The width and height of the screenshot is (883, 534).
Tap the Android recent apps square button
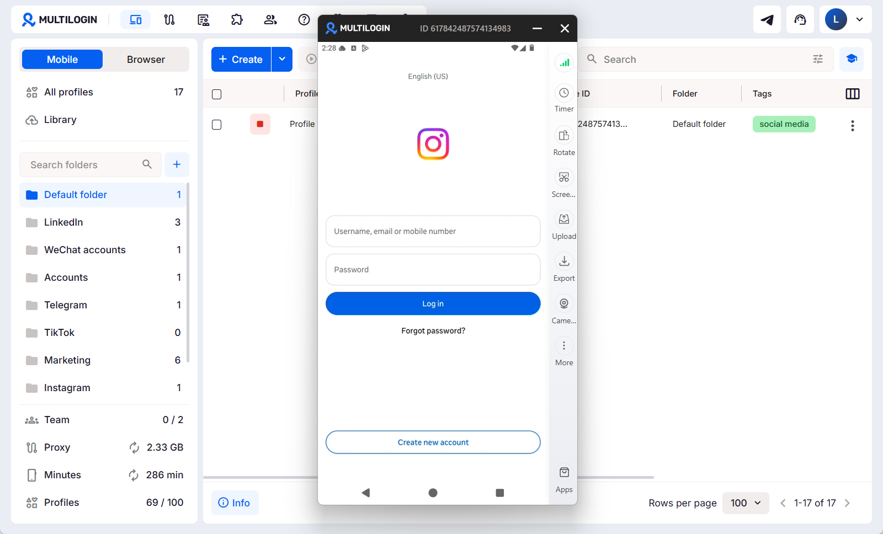500,493
